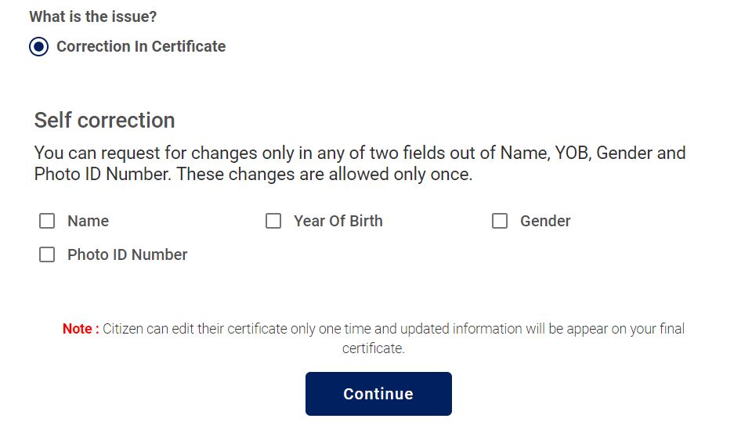Click "Photo ID Number." in the description paragraph
734x433 pixels.
[103, 174]
